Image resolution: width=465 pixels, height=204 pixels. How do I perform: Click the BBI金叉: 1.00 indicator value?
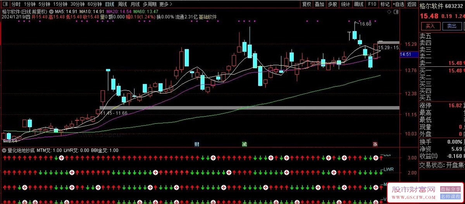coord(105,150)
